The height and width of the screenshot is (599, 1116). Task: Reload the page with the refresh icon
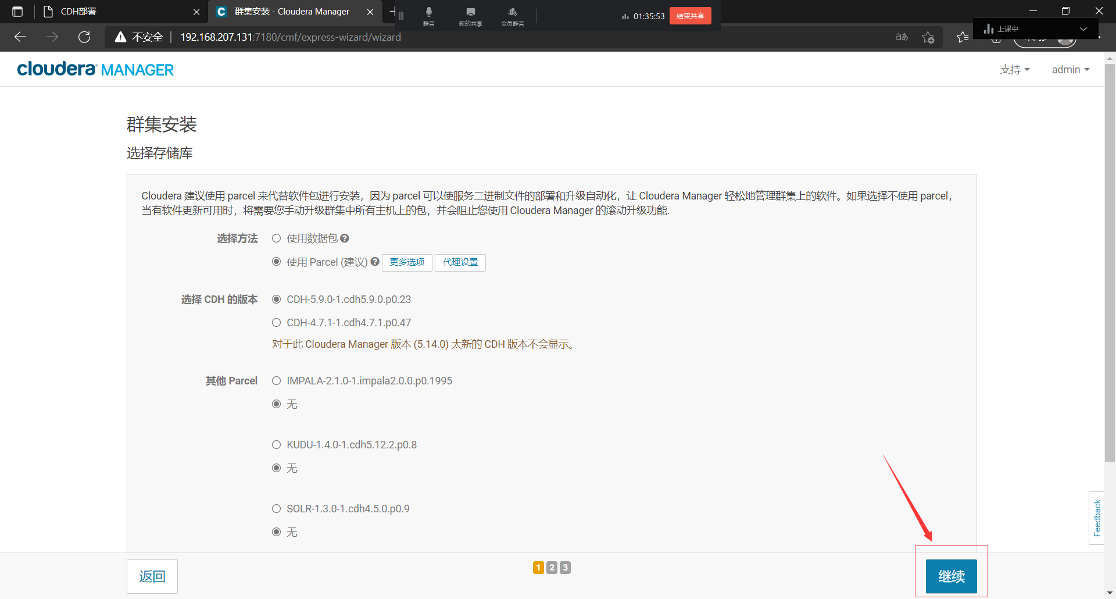pos(84,37)
